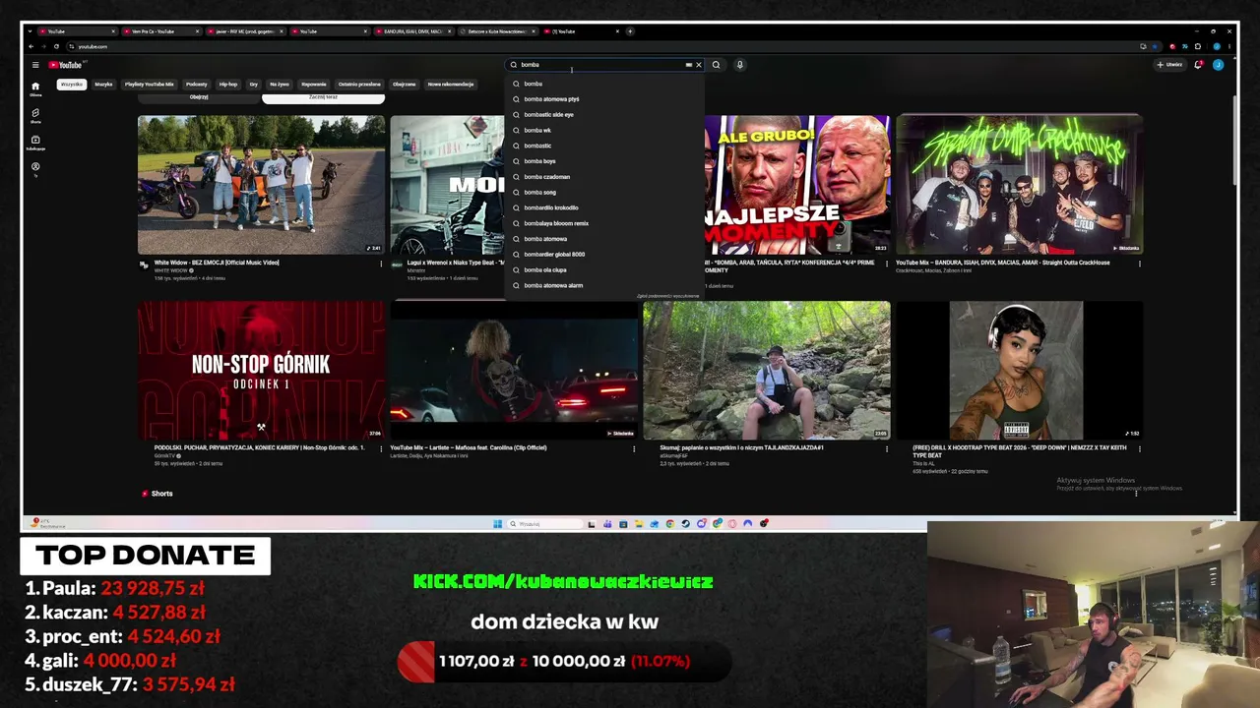Viewport: 1260px width, 708px height.
Task: Go to the Home sidebar icon
Action: (35, 88)
